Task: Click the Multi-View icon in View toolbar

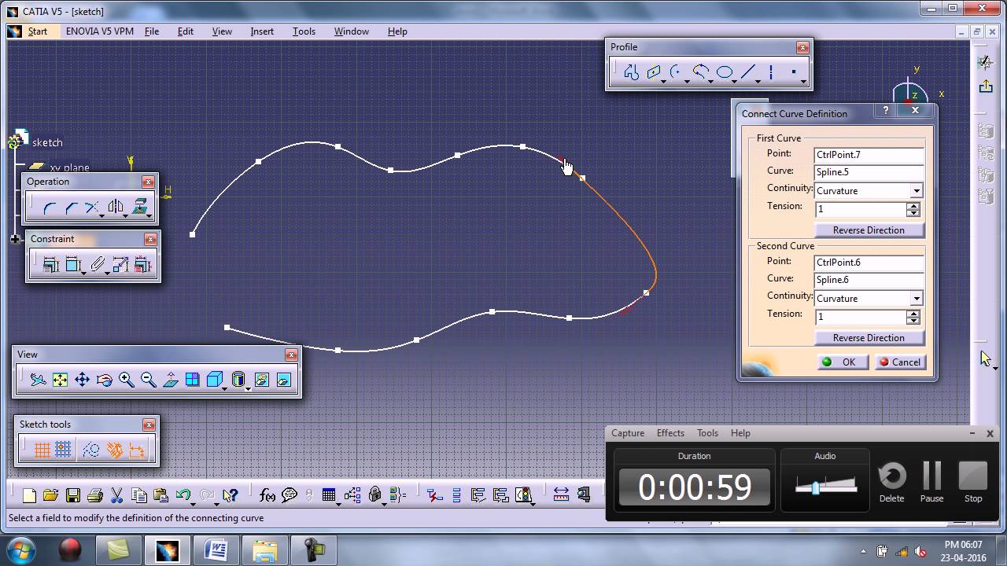Action: (x=192, y=380)
